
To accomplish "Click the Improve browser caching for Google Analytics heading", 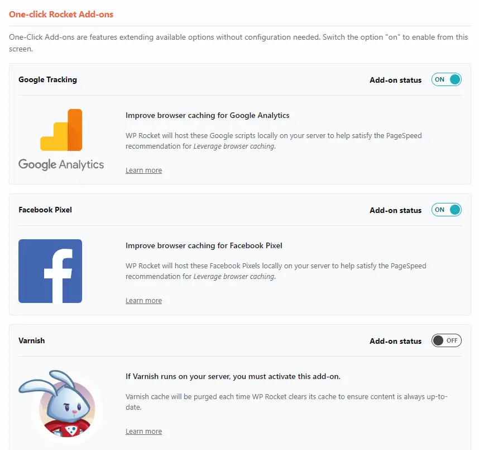I will [208, 115].
